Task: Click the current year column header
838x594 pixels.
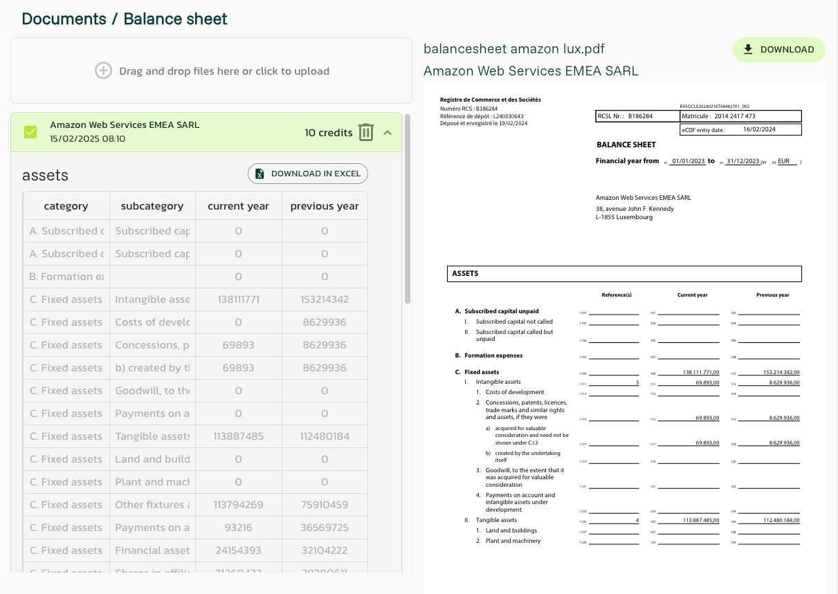Action: click(238, 206)
